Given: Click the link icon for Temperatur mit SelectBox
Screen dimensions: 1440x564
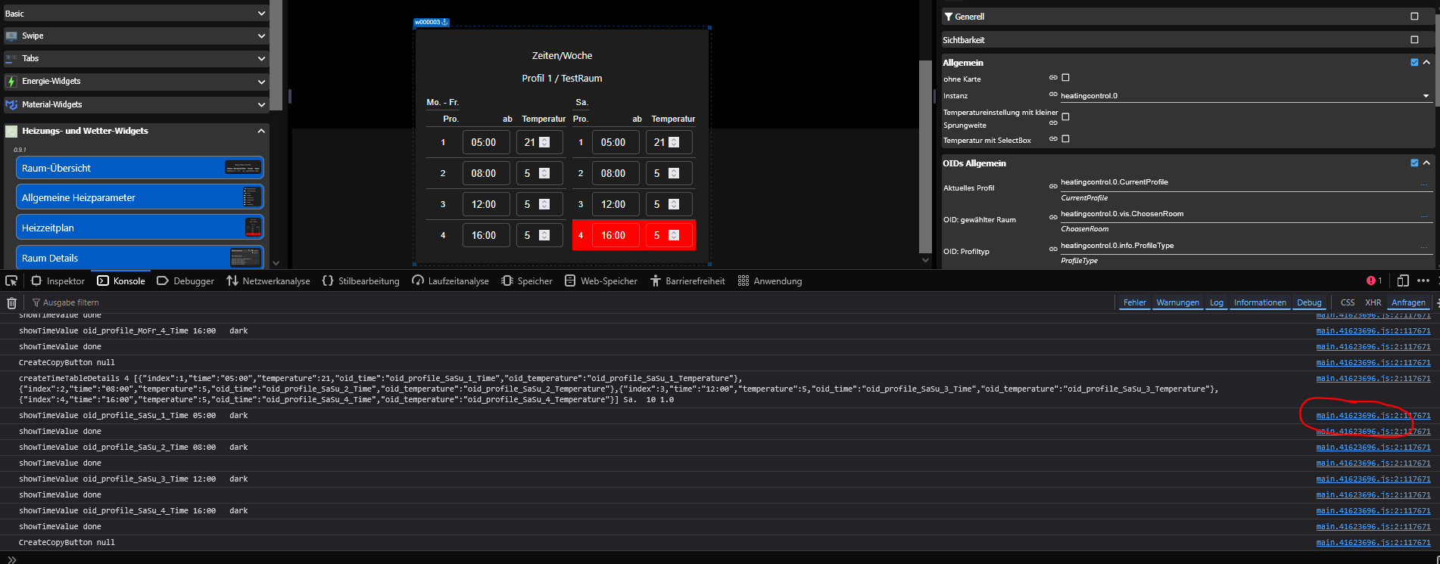Looking at the screenshot, I should click(x=1053, y=139).
